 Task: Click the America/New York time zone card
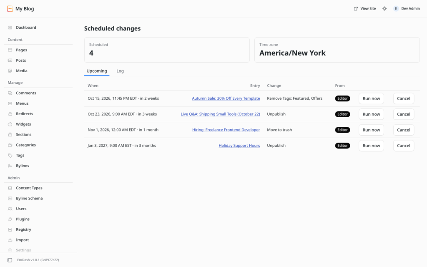(x=337, y=50)
